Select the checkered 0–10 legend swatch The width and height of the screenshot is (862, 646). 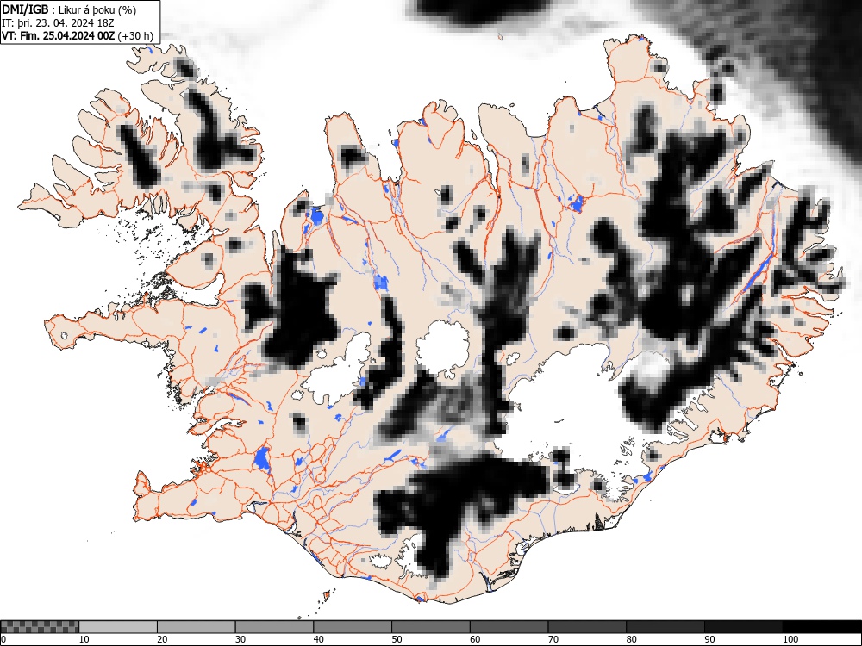click(40, 627)
